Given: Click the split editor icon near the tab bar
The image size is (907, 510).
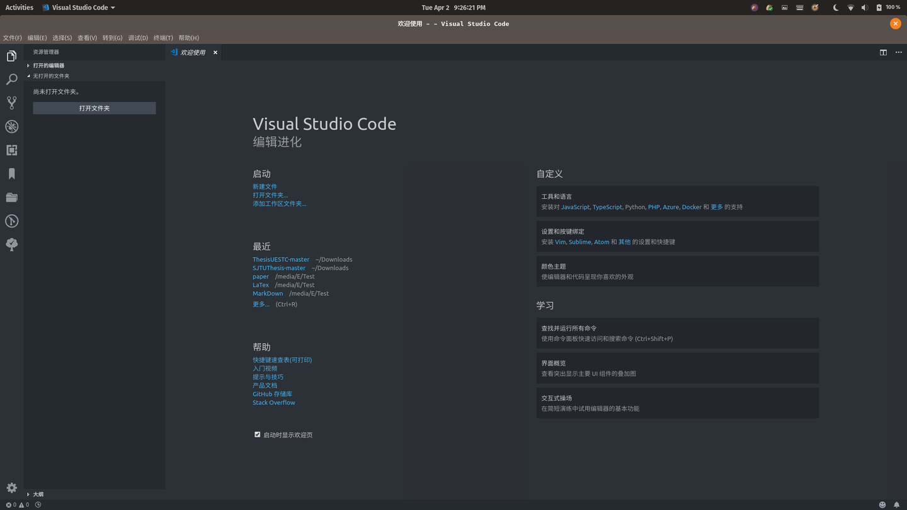Looking at the screenshot, I should click(883, 53).
